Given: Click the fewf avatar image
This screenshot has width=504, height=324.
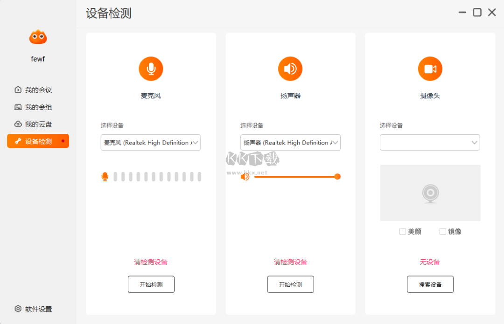Looking at the screenshot, I should click(x=37, y=36).
